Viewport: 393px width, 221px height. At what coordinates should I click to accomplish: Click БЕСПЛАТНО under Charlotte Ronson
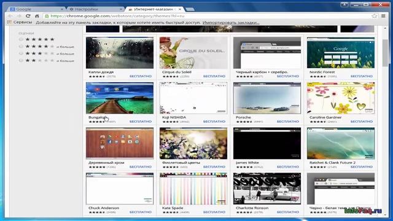click(x=288, y=212)
